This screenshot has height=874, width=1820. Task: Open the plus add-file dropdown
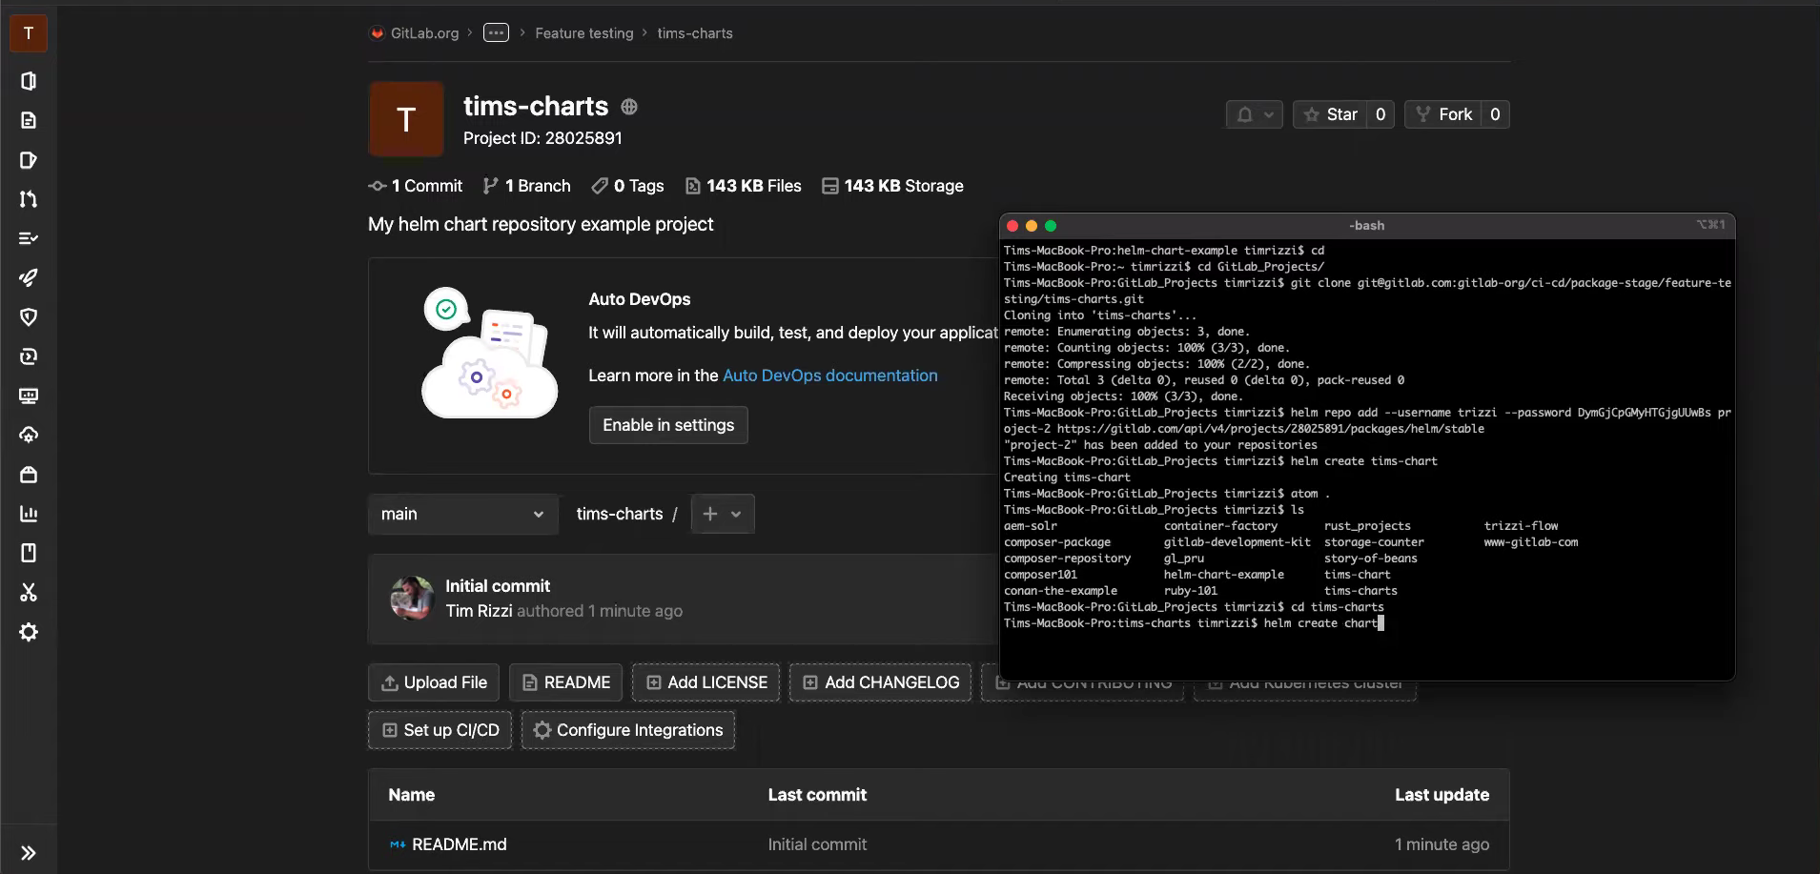723,514
